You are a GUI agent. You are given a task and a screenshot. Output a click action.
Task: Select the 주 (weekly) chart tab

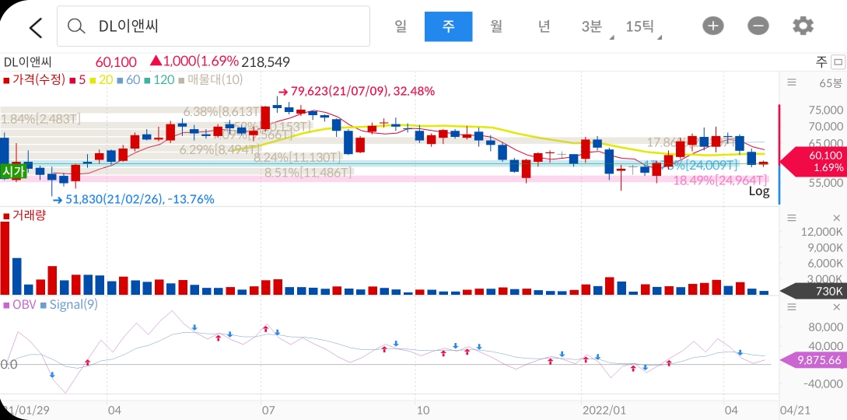coord(448,26)
